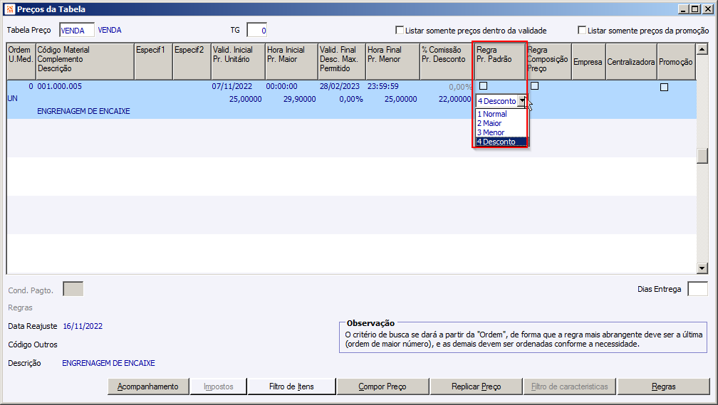Click ENGRENAGEM DE ENCAIXE beside Descrição label
Image resolution: width=718 pixels, height=405 pixels.
108,363
